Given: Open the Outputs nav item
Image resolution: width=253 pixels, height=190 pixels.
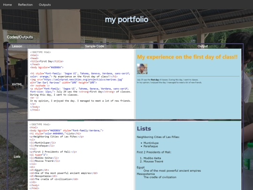Looking at the screenshot, I should tap(45, 5).
